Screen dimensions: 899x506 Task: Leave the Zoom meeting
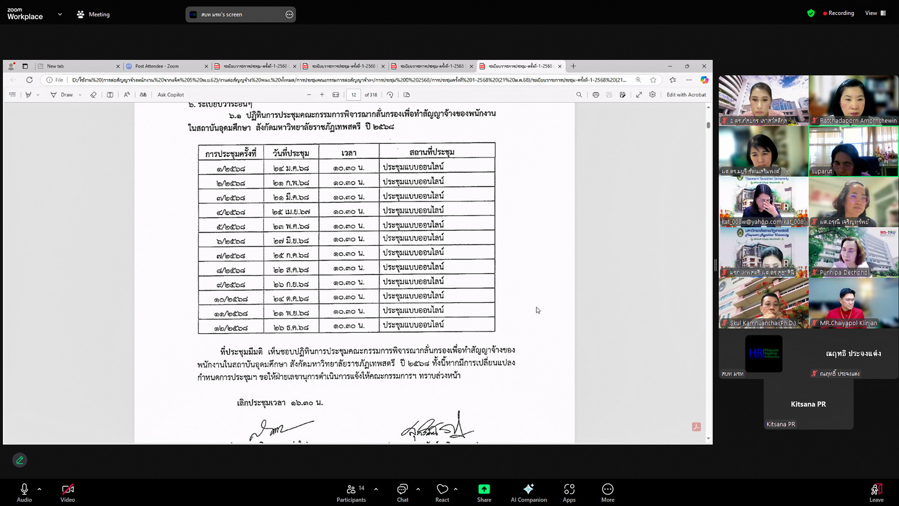pyautogui.click(x=876, y=492)
